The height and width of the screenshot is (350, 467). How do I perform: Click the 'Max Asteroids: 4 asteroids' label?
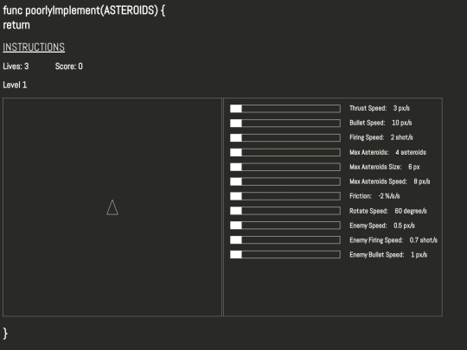(387, 152)
